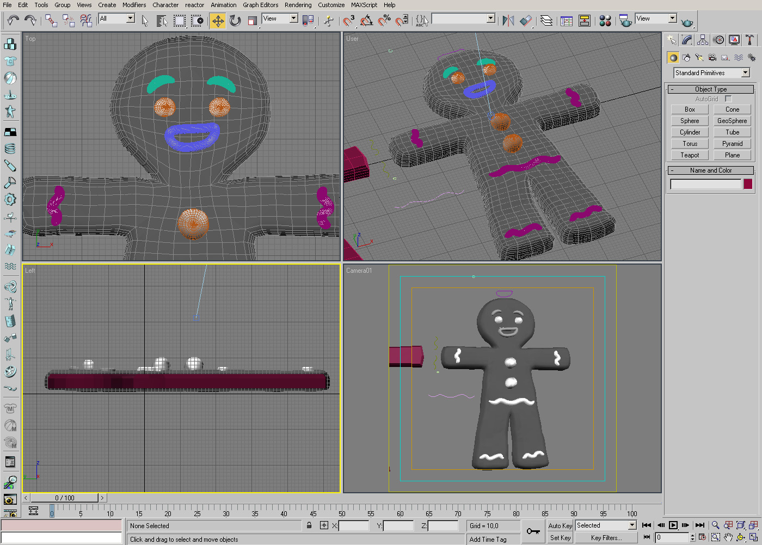Open the Rendering menu
The height and width of the screenshot is (545, 762).
[298, 5]
